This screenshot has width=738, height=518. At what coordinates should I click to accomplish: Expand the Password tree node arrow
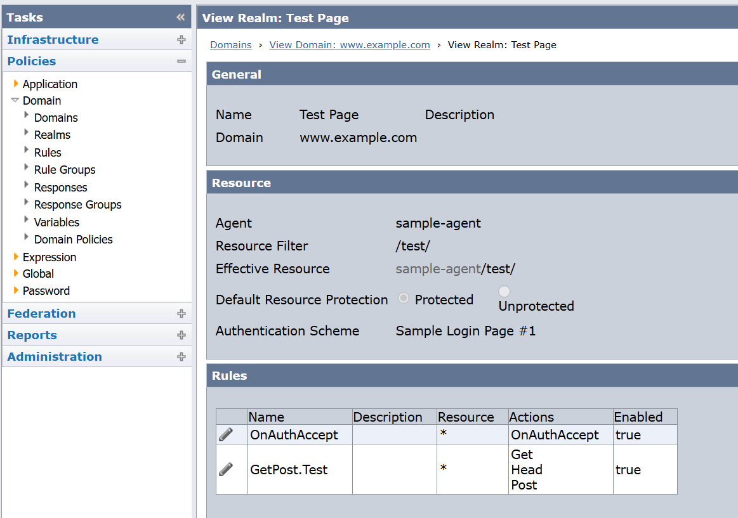coord(16,290)
